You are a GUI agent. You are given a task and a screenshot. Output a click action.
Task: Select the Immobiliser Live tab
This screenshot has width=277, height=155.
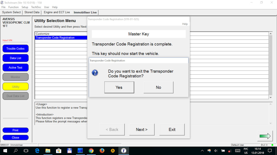85,12
